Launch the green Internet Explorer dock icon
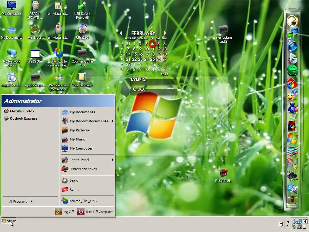 (292, 70)
